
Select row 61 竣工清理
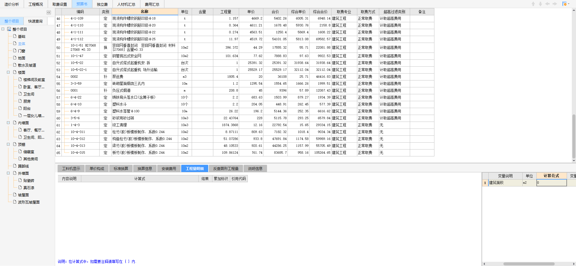pos(244,125)
